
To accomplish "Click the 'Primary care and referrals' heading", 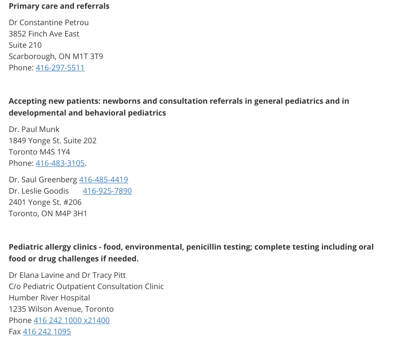I will [59, 6].
